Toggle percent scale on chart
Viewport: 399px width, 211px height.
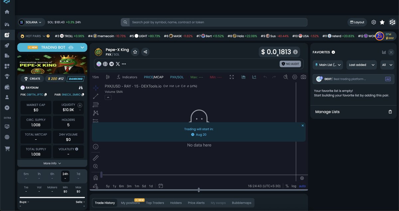[x=287, y=186]
